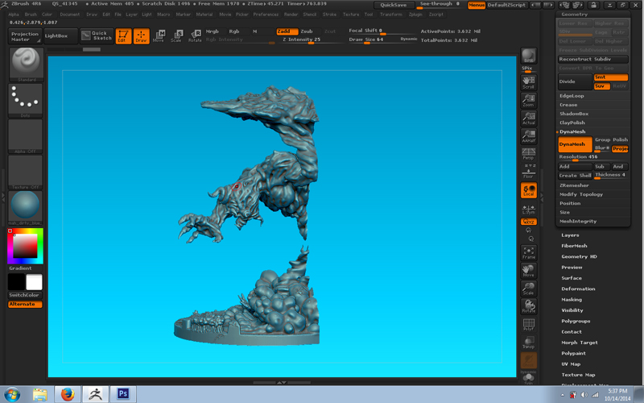Select Move mode in top shelf
The image size is (644, 403).
[159, 36]
